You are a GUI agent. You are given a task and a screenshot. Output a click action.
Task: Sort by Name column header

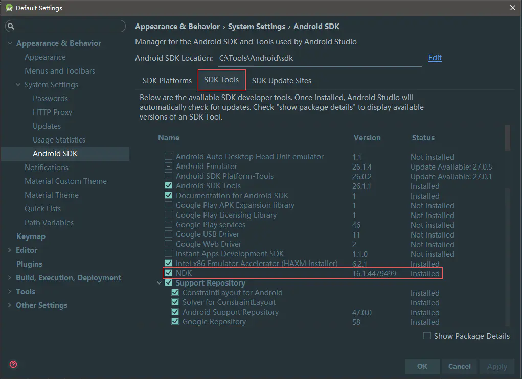[169, 137]
